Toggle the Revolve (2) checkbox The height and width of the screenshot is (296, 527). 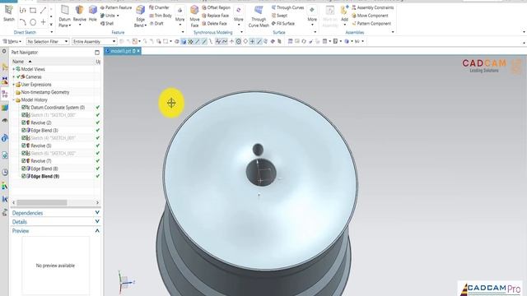point(24,123)
